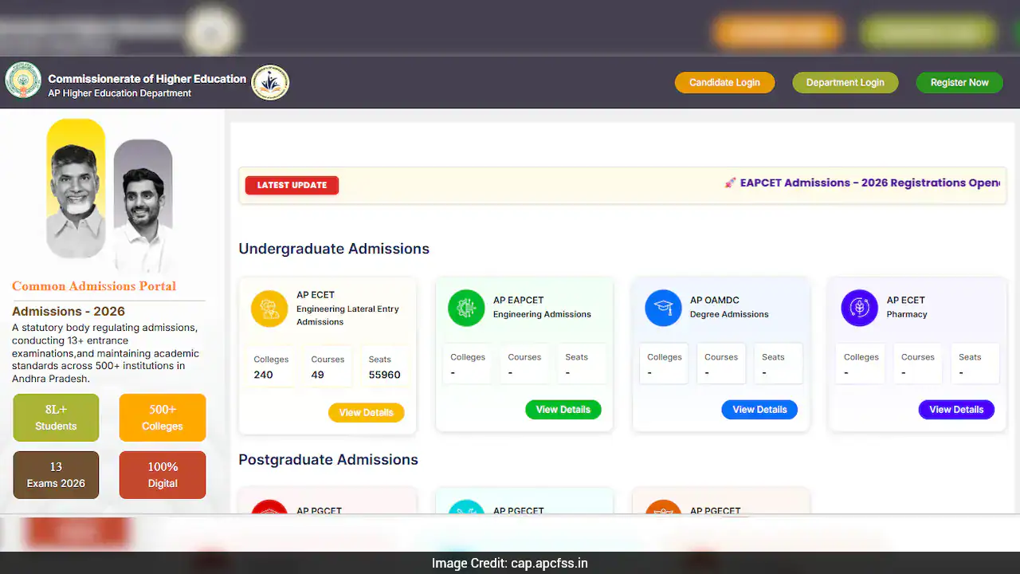The height and width of the screenshot is (574, 1020).
Task: Click the round higher education council logo
Action: 270,83
